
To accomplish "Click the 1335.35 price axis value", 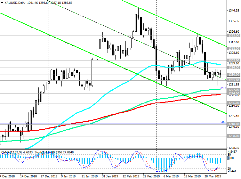I will pos(234,21).
